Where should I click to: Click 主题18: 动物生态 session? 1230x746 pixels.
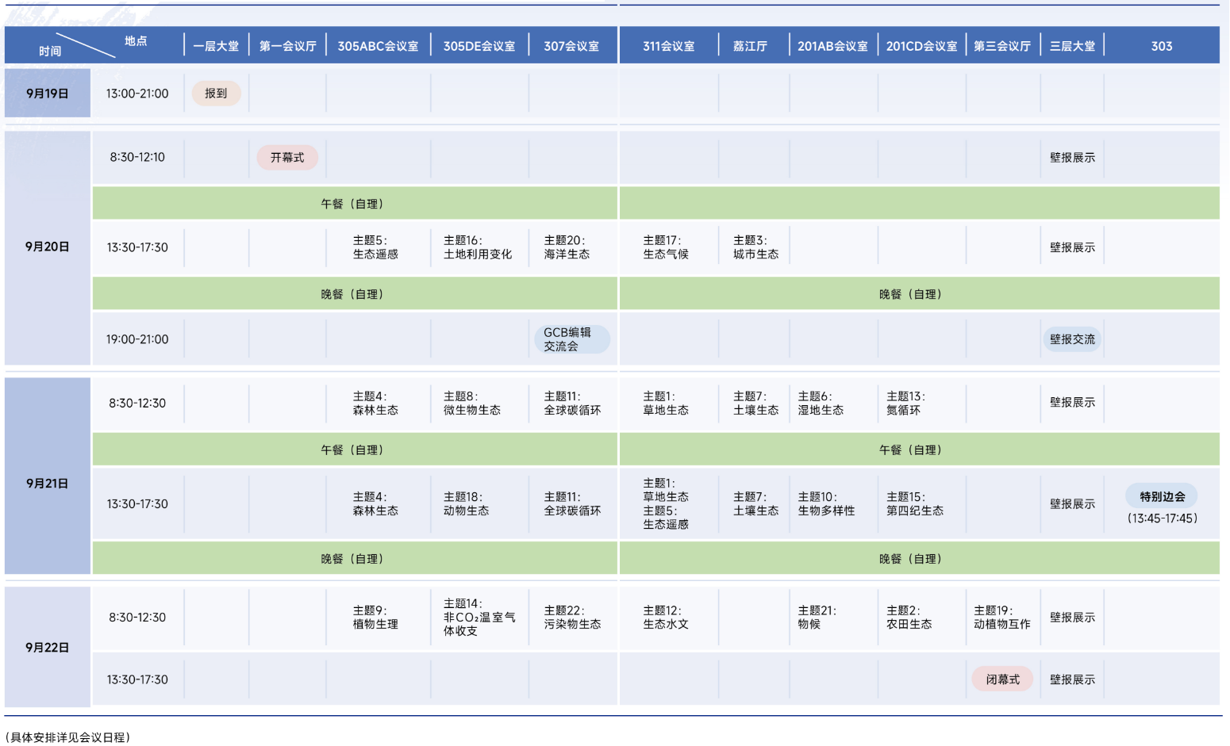pos(466,503)
